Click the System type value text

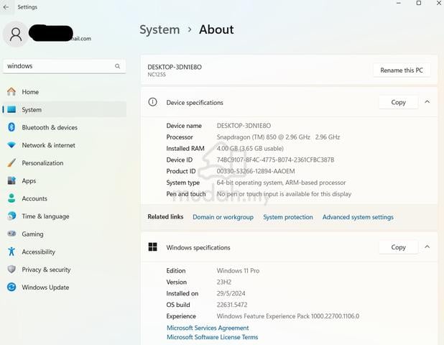click(281, 183)
